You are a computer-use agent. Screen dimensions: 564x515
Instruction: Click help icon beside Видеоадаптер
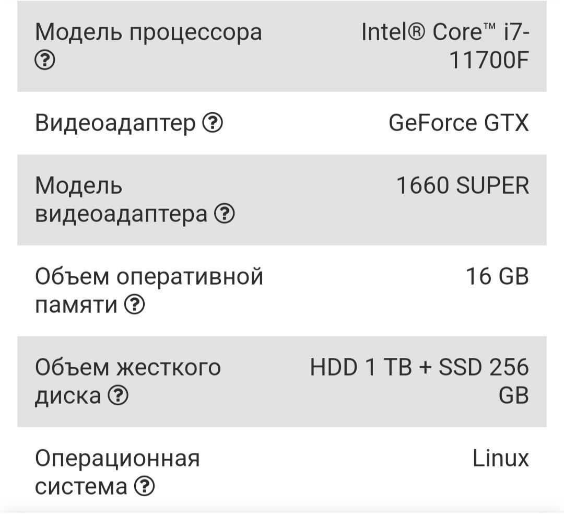(212, 123)
